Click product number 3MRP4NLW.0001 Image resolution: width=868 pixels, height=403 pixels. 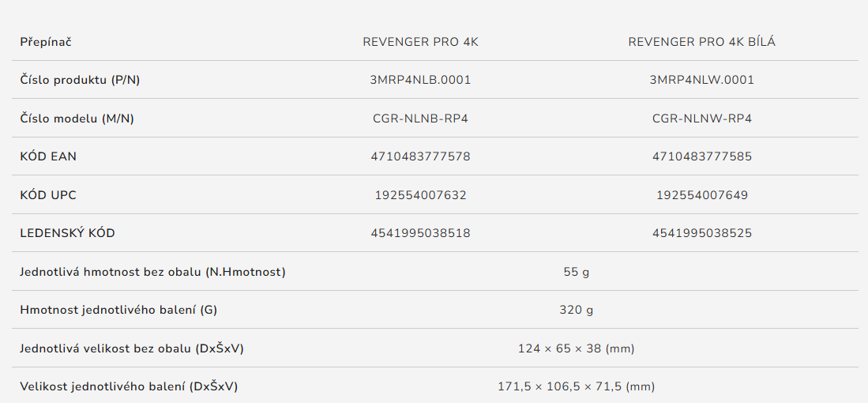702,81
